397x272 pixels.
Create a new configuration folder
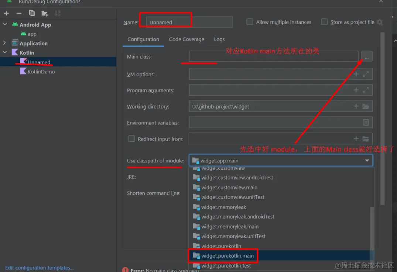(45, 13)
